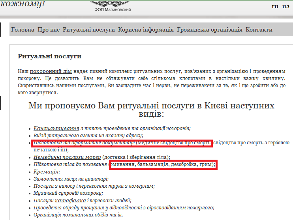
Task: Click the кожному! slogan text
Action: [x=23, y=4]
